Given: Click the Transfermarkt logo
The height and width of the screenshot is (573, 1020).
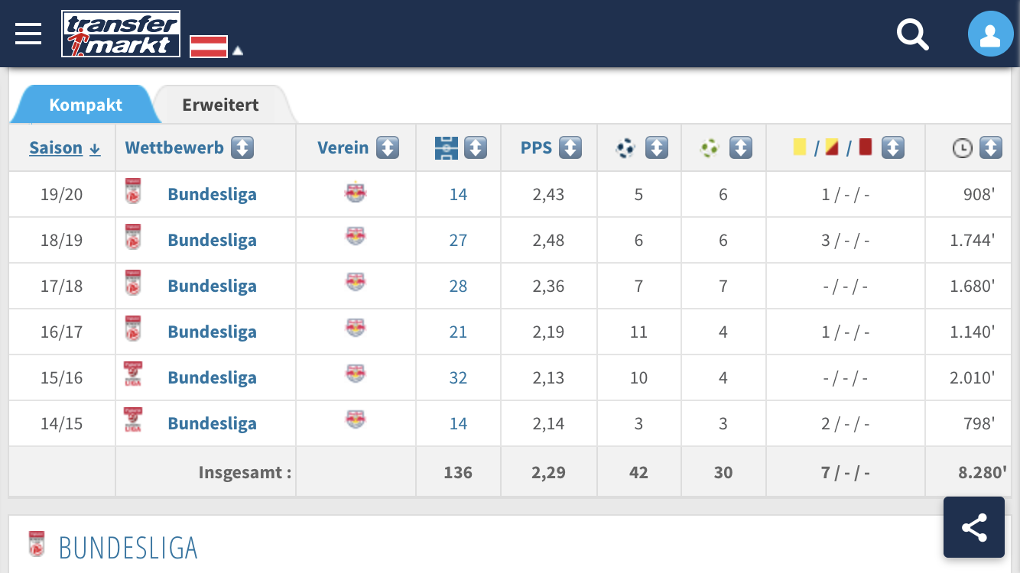Looking at the screenshot, I should [x=121, y=34].
